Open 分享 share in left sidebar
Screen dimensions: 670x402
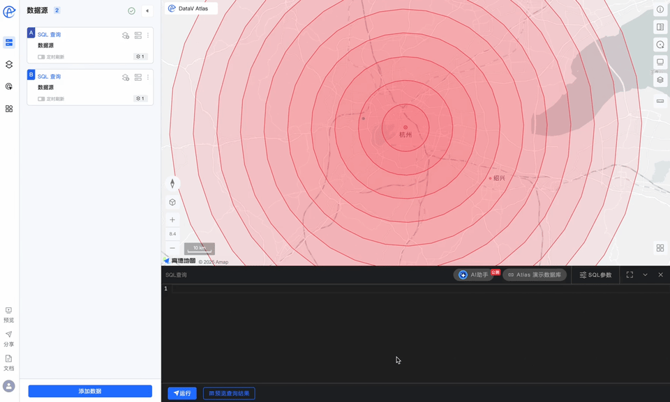[9, 339]
